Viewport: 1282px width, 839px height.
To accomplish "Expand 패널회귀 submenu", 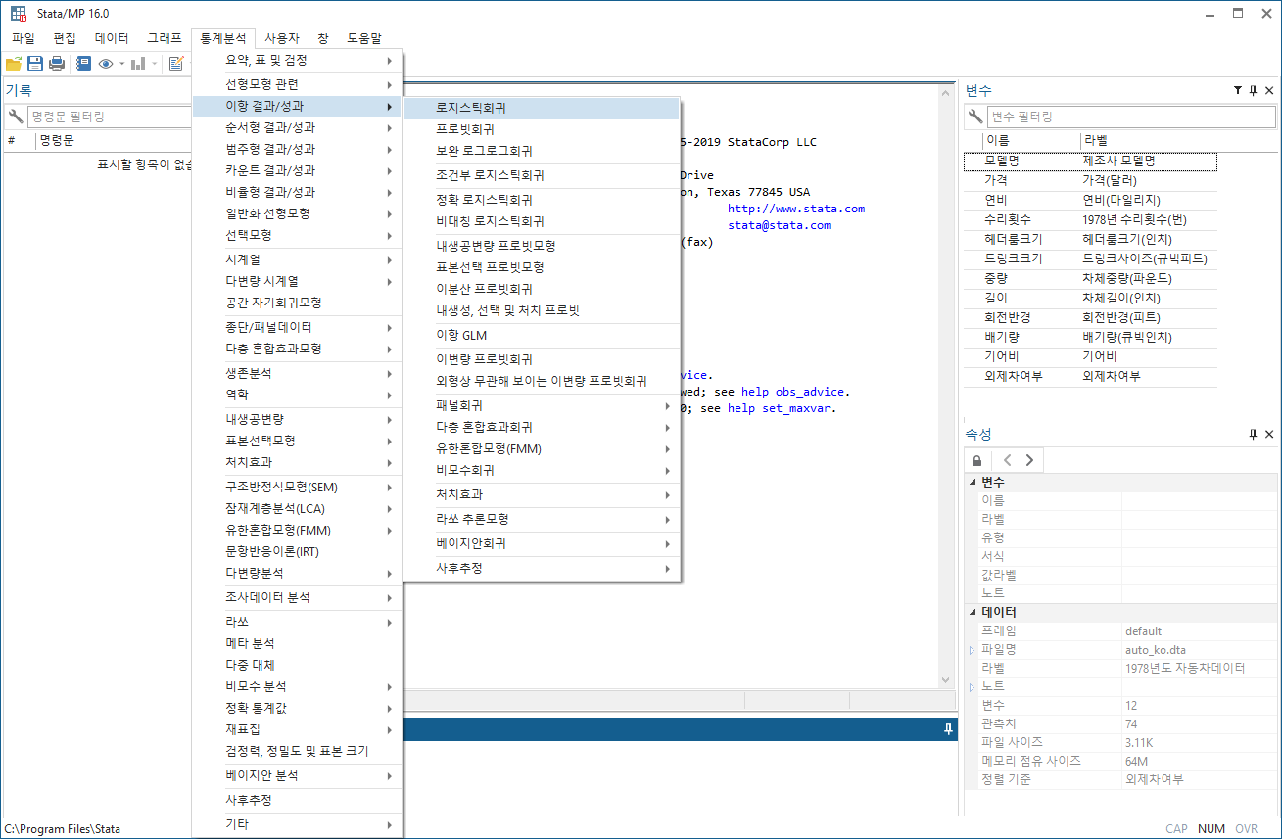I will point(542,405).
